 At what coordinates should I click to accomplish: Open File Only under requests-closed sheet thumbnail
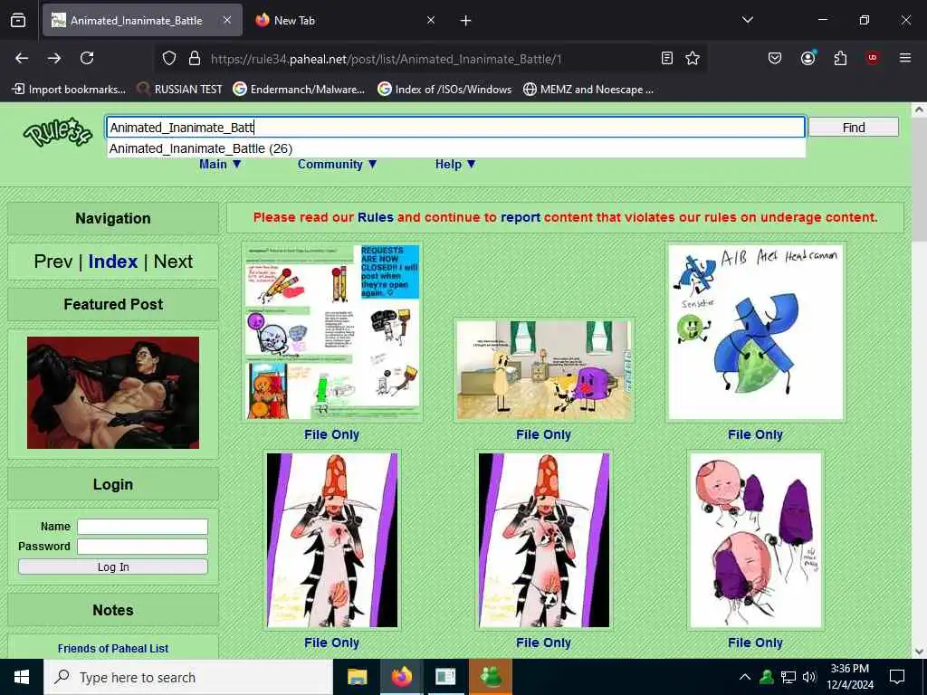[x=331, y=434]
